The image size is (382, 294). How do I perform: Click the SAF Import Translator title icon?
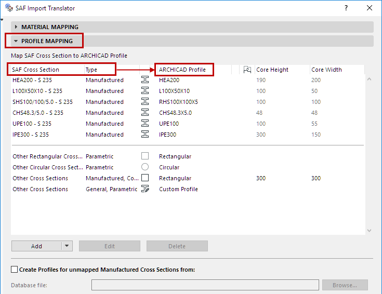pyautogui.click(x=9, y=8)
